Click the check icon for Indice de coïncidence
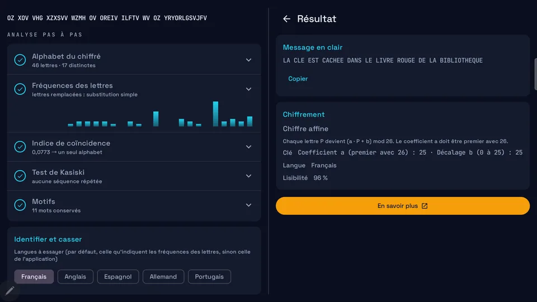Screen dimensions: 537x302 (x=20, y=147)
